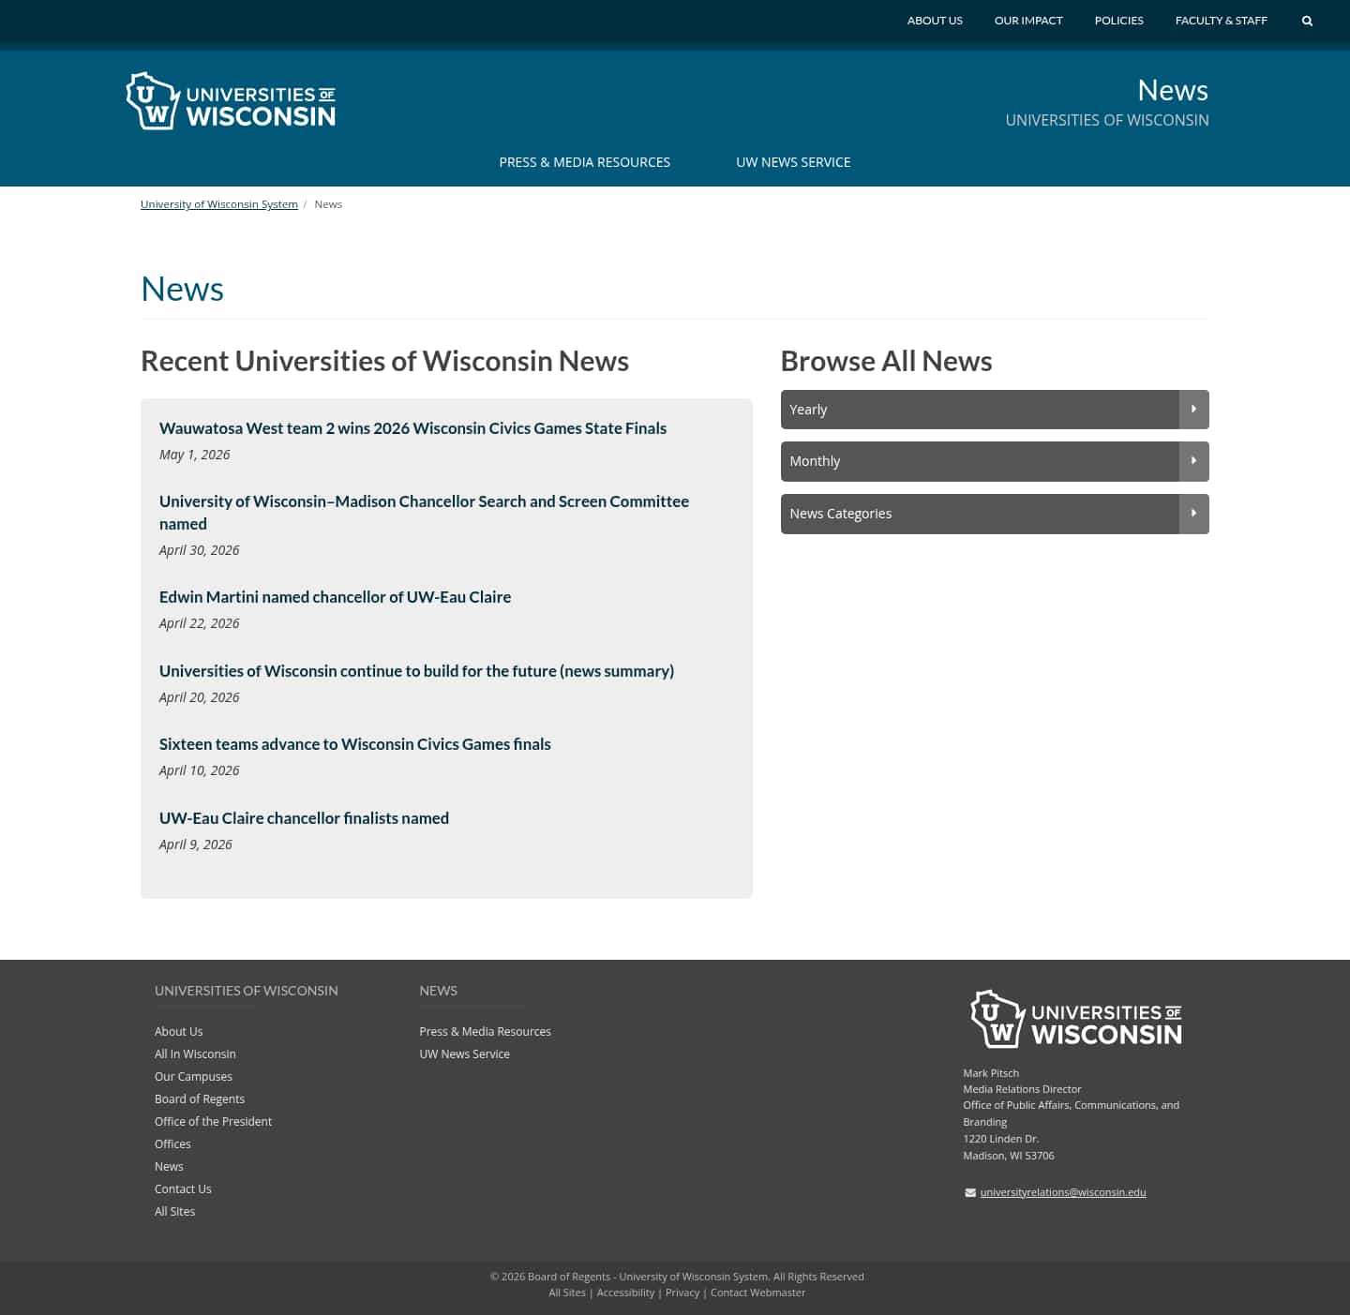This screenshot has width=1350, height=1315.
Task: Click footer News link in list
Action: coord(169,1167)
